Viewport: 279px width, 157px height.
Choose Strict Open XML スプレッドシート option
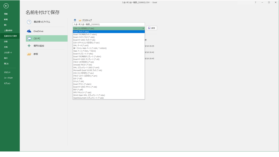point(109,95)
